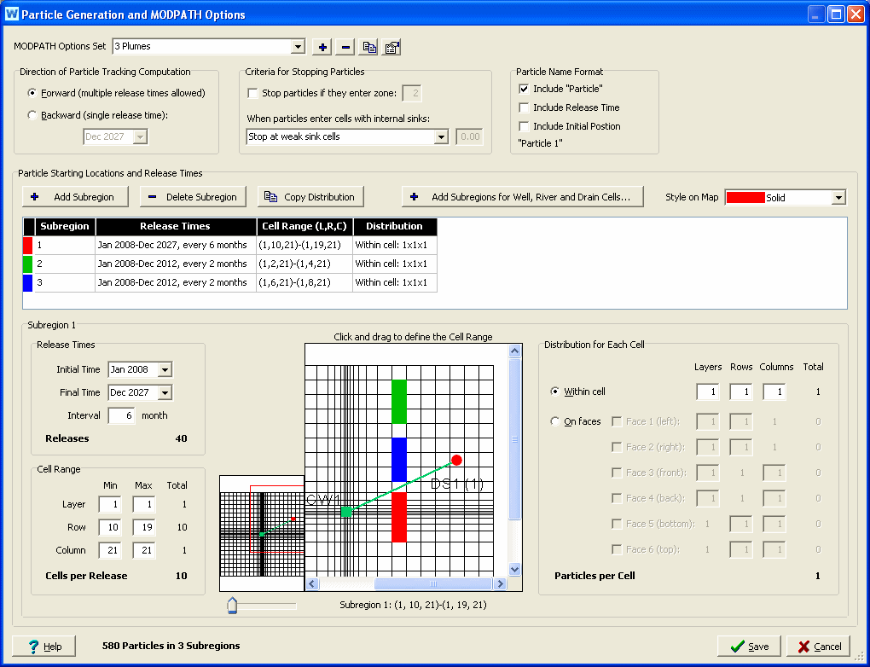Click the "580 Particles in 3 Subregions" status text
The image size is (870, 667).
(171, 646)
